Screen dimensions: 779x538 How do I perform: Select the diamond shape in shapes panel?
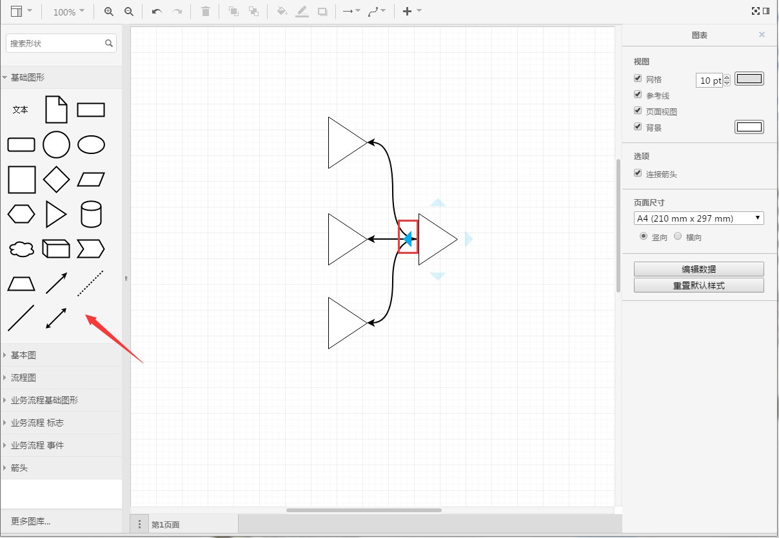pos(56,179)
